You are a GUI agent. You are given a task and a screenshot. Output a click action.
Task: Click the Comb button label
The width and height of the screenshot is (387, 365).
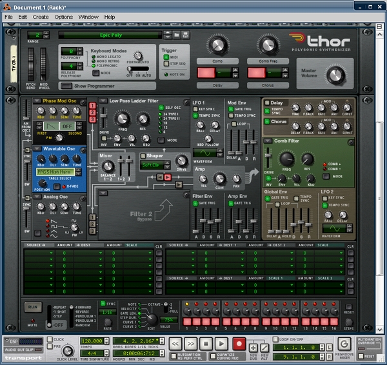tap(217, 61)
